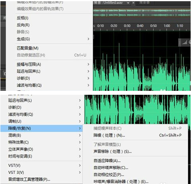This screenshot has width=191, height=184.
Task: Expand the 生成(G) submenu arrow
Action: (88, 39)
